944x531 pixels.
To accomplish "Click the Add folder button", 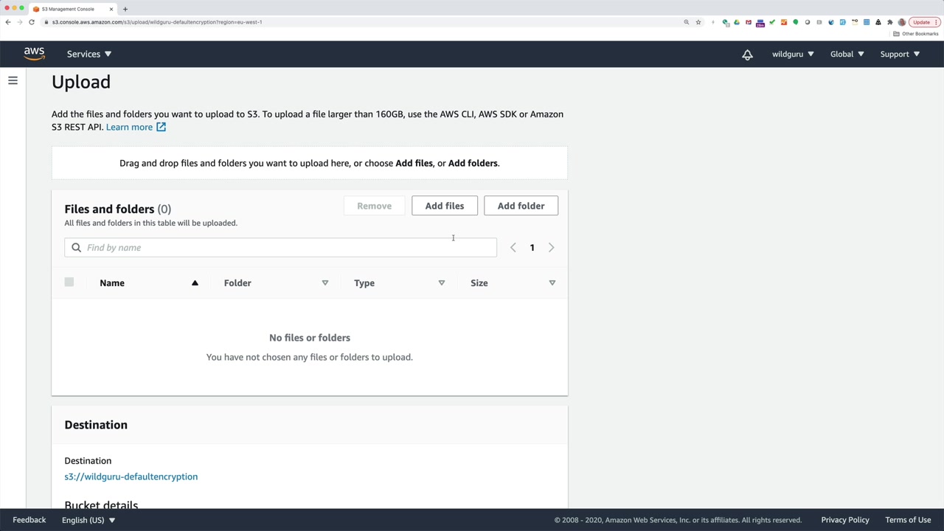I will pos(521,206).
